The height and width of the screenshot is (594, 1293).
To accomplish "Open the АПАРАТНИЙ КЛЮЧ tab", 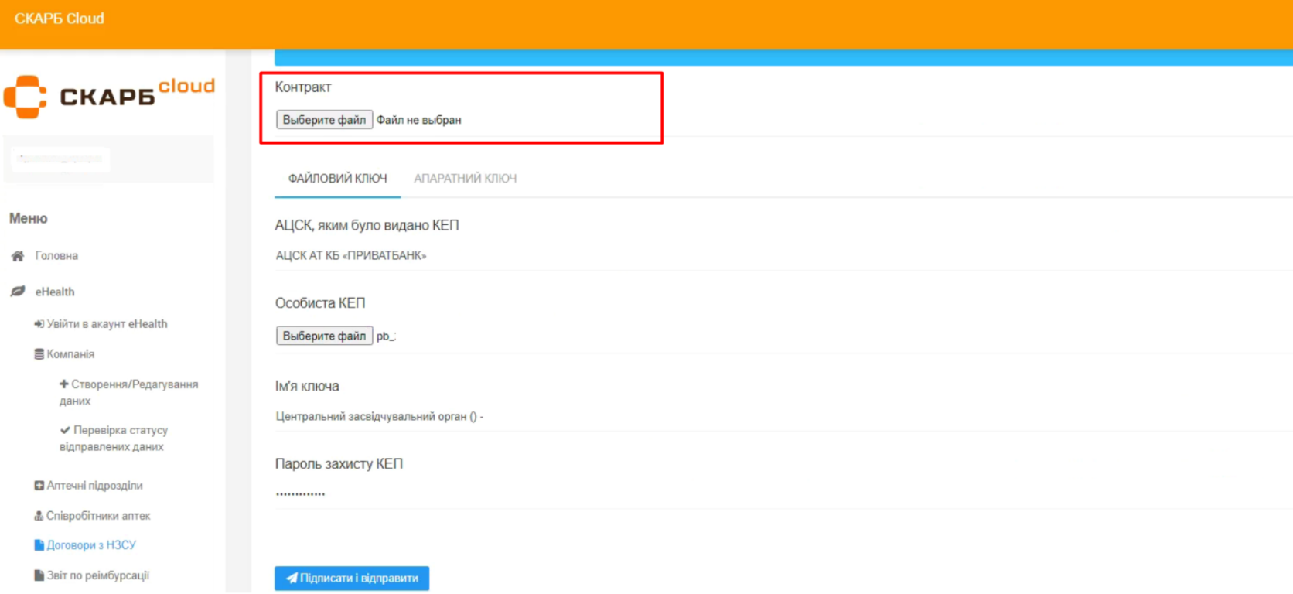I will click(465, 179).
